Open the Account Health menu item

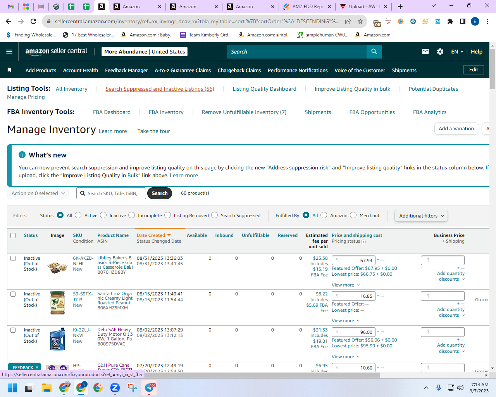[x=81, y=70]
